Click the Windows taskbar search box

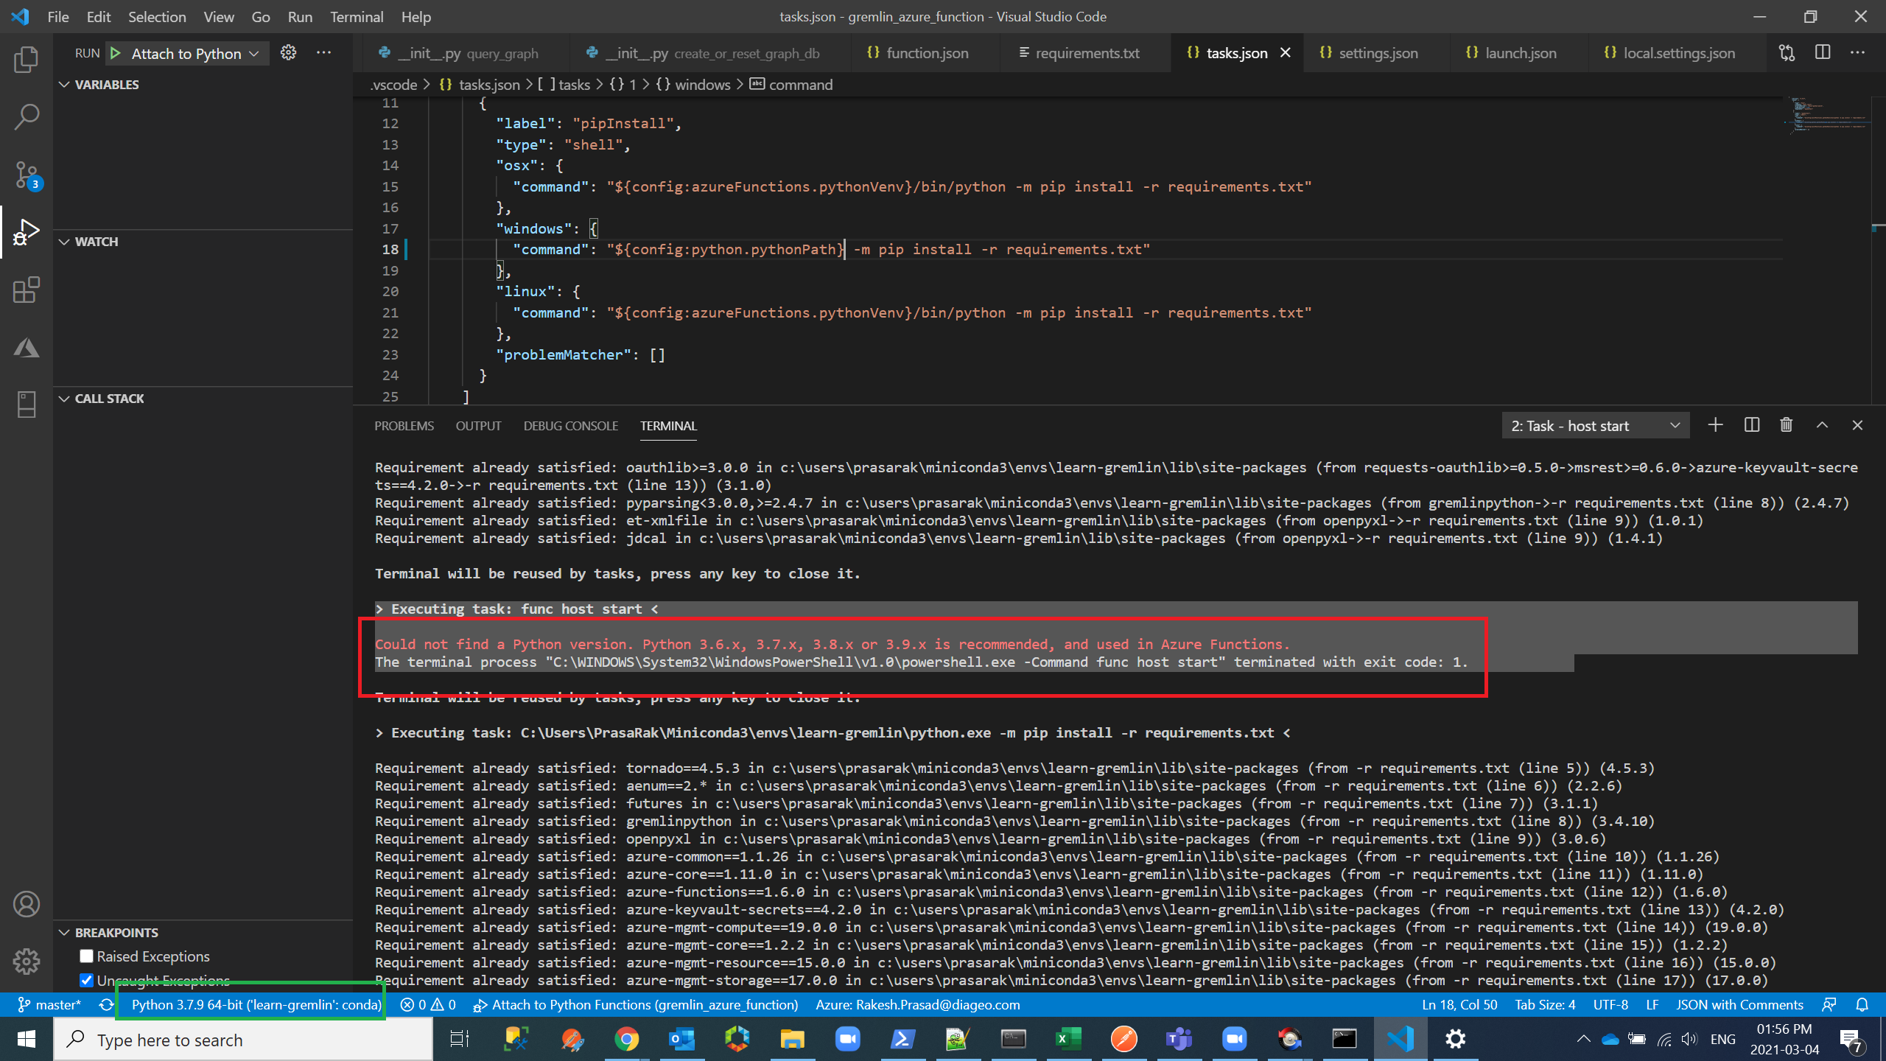(x=243, y=1040)
